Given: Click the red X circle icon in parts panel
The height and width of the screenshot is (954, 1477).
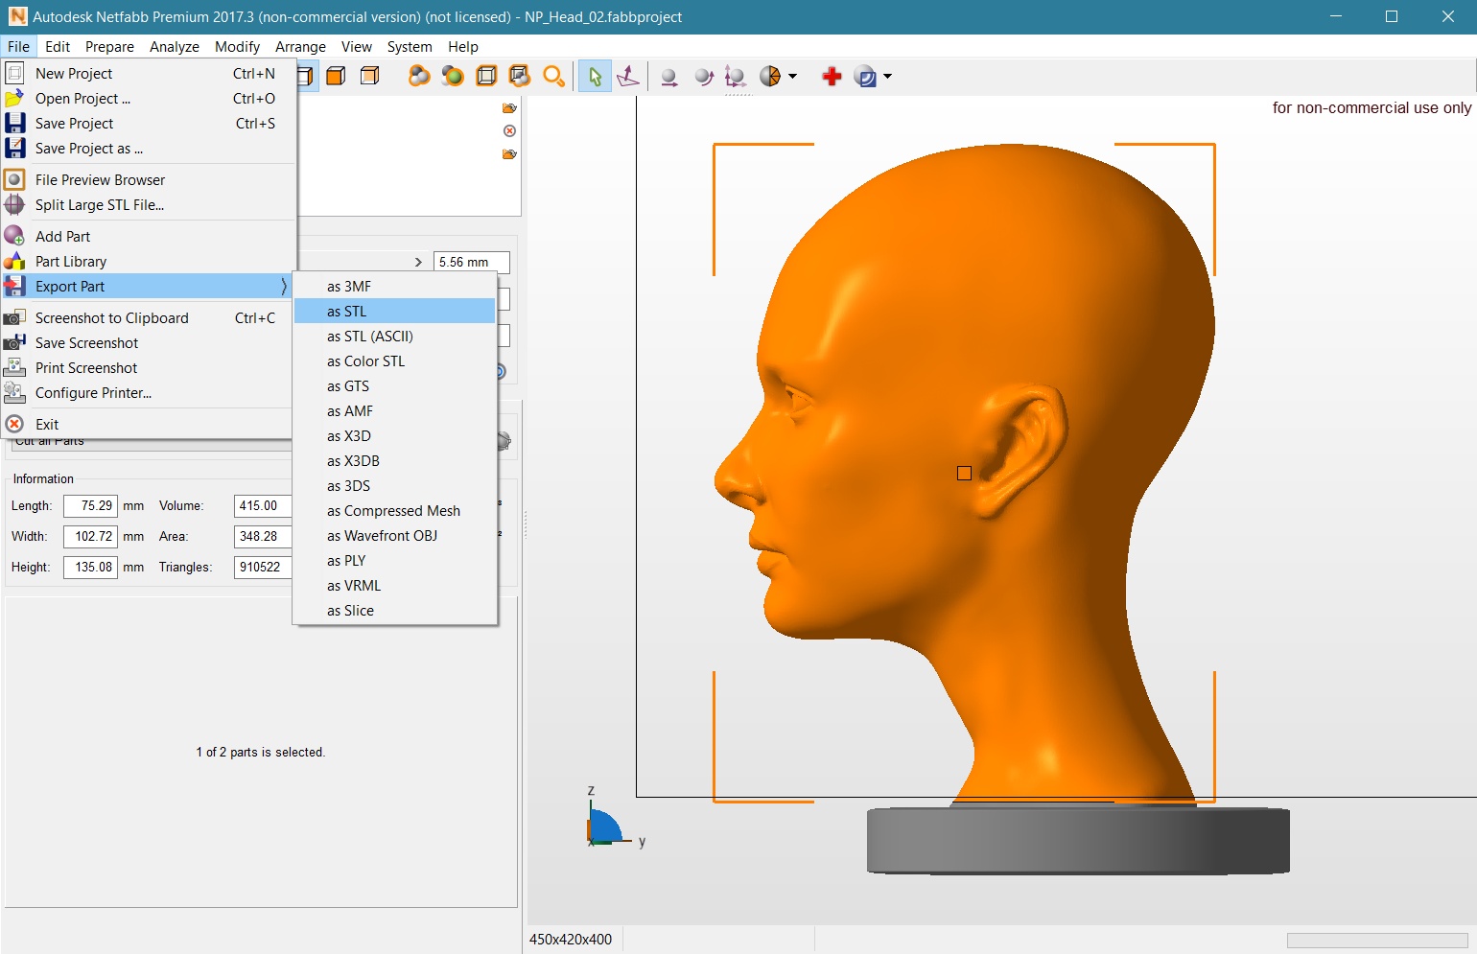Looking at the screenshot, I should click(x=509, y=131).
